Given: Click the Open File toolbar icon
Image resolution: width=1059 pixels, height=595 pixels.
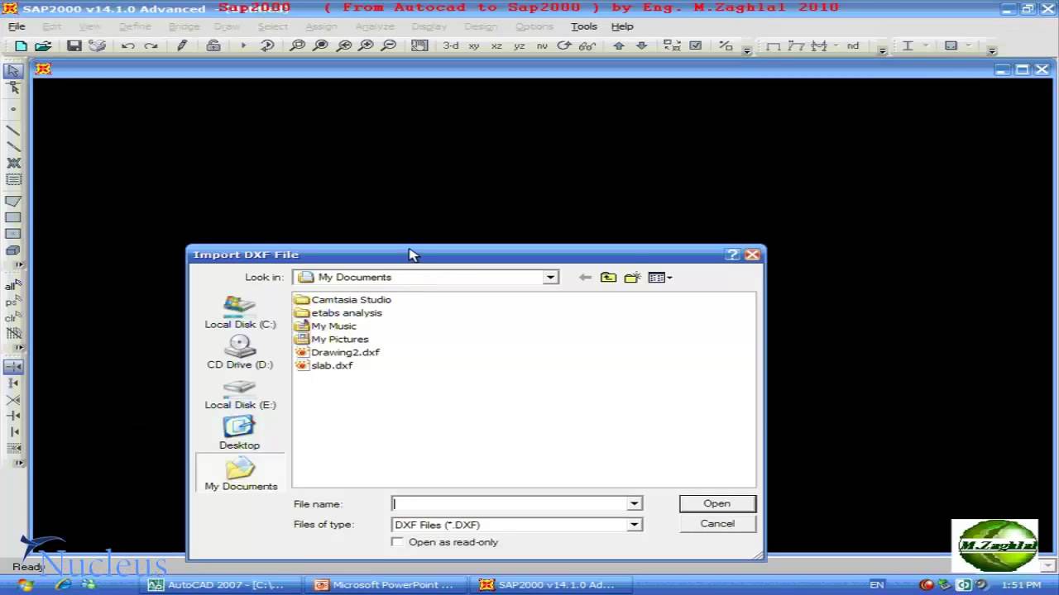Looking at the screenshot, I should [43, 46].
